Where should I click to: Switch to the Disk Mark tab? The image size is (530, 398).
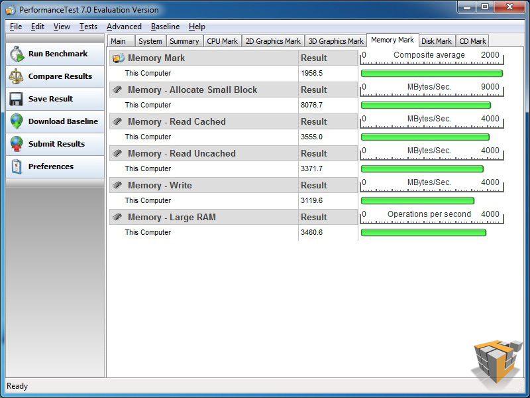click(x=437, y=41)
